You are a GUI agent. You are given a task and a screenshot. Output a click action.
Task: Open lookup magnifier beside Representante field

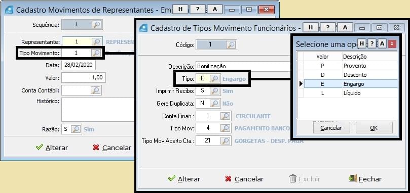pos(96,41)
